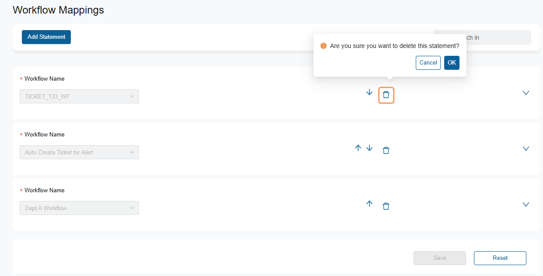Image resolution: width=543 pixels, height=276 pixels.
Task: Expand the Auto Create Ticket statement panel
Action: click(x=526, y=149)
